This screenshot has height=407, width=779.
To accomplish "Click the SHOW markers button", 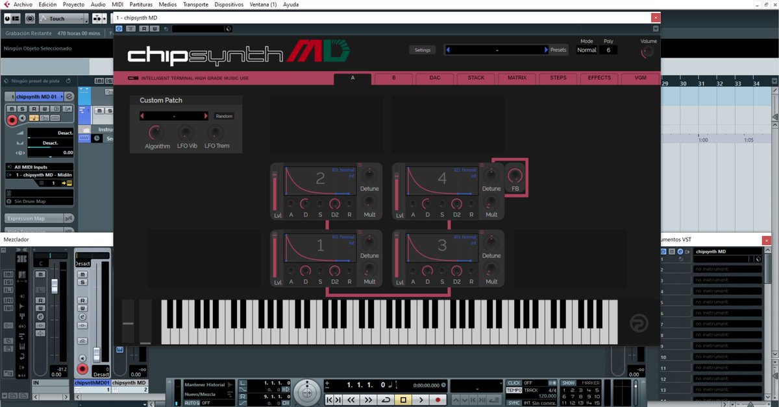I will tap(568, 383).
